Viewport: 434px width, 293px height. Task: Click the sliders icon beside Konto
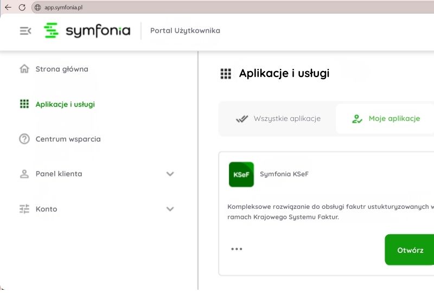pyautogui.click(x=24, y=209)
